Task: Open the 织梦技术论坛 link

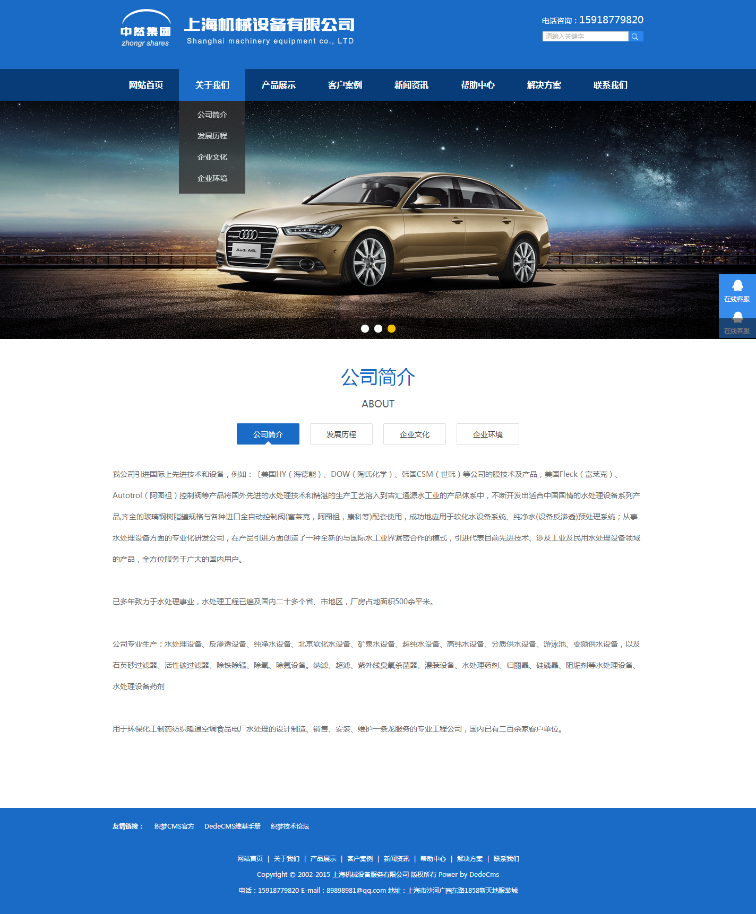Action: pyautogui.click(x=290, y=826)
